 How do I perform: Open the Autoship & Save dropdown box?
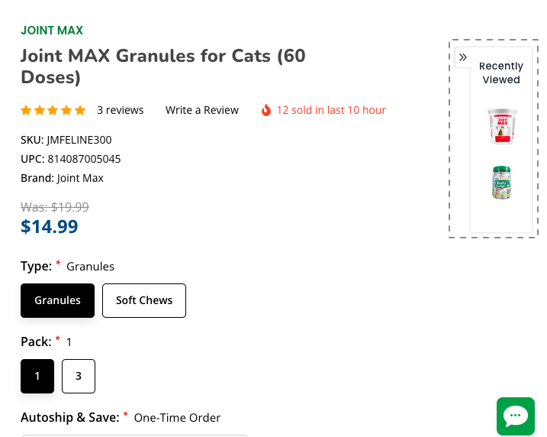click(x=135, y=435)
